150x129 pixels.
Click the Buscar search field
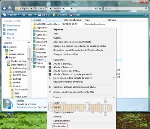pos(124,8)
